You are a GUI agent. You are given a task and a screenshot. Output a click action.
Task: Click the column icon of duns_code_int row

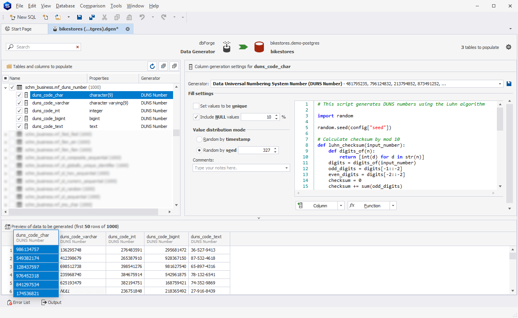tap(27, 111)
